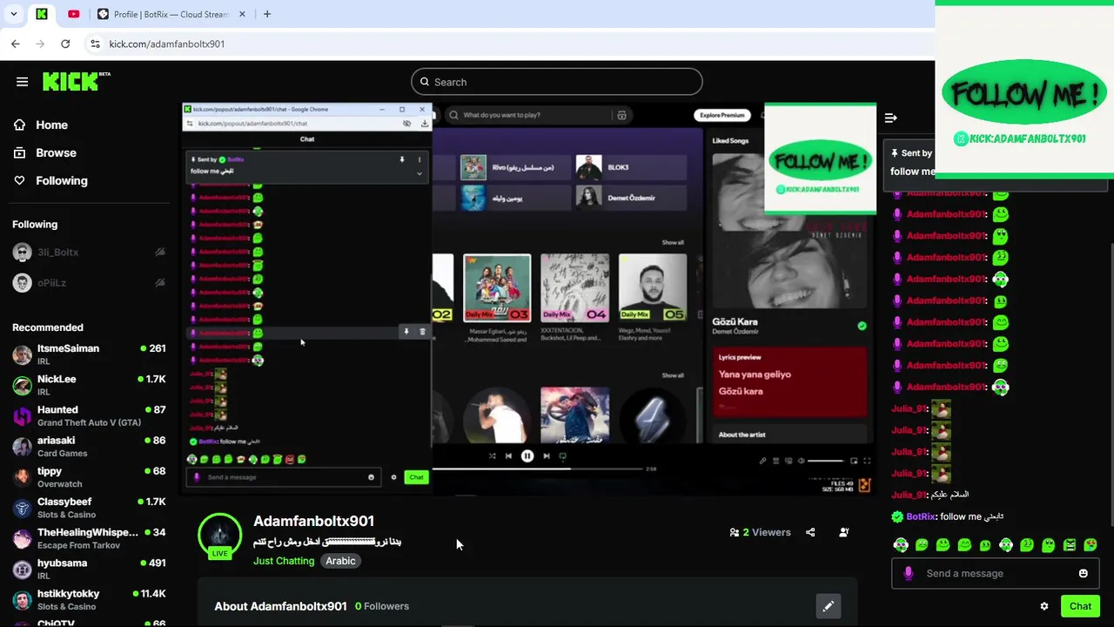Click the kick.com address bar
1114x627 pixels.
click(509, 44)
